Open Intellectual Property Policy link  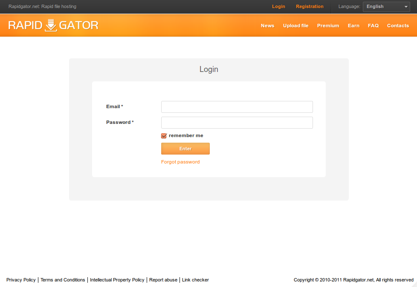coord(117,280)
